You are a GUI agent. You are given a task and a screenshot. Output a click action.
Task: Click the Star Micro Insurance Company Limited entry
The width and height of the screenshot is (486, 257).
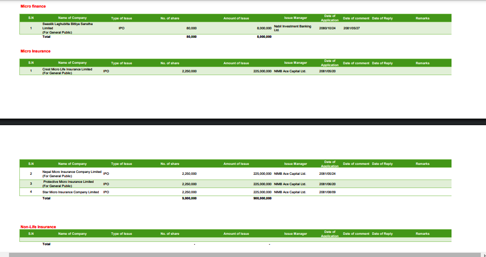click(70, 192)
